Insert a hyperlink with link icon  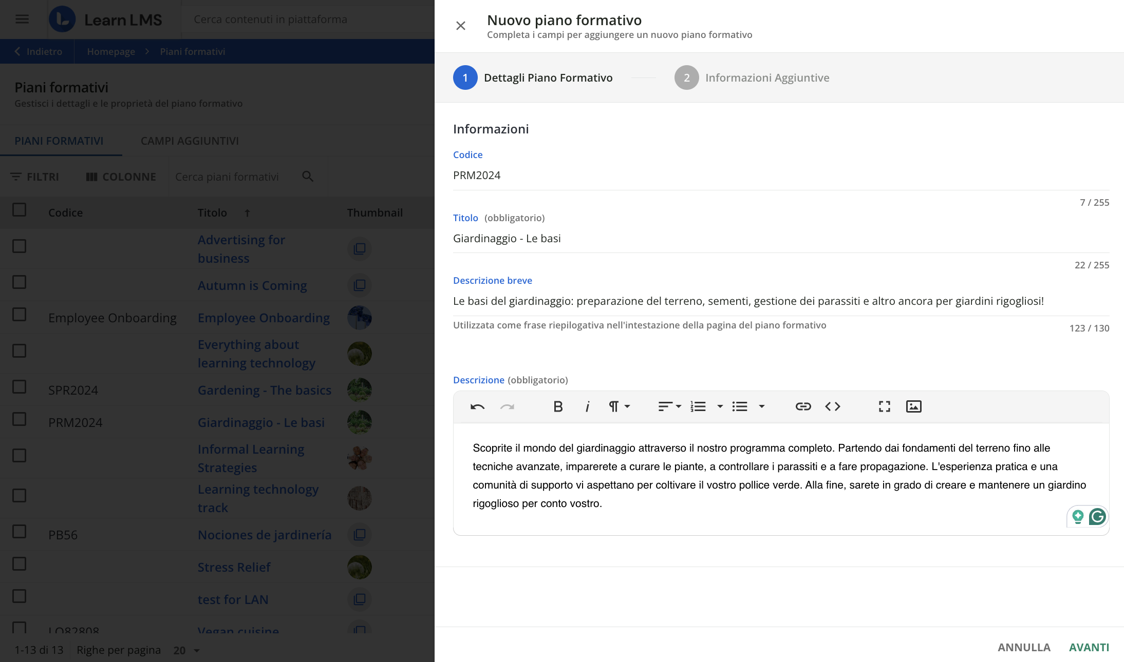click(803, 406)
